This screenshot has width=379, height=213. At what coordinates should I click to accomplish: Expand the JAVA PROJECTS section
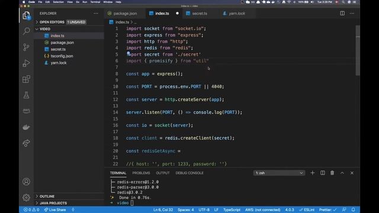53,203
